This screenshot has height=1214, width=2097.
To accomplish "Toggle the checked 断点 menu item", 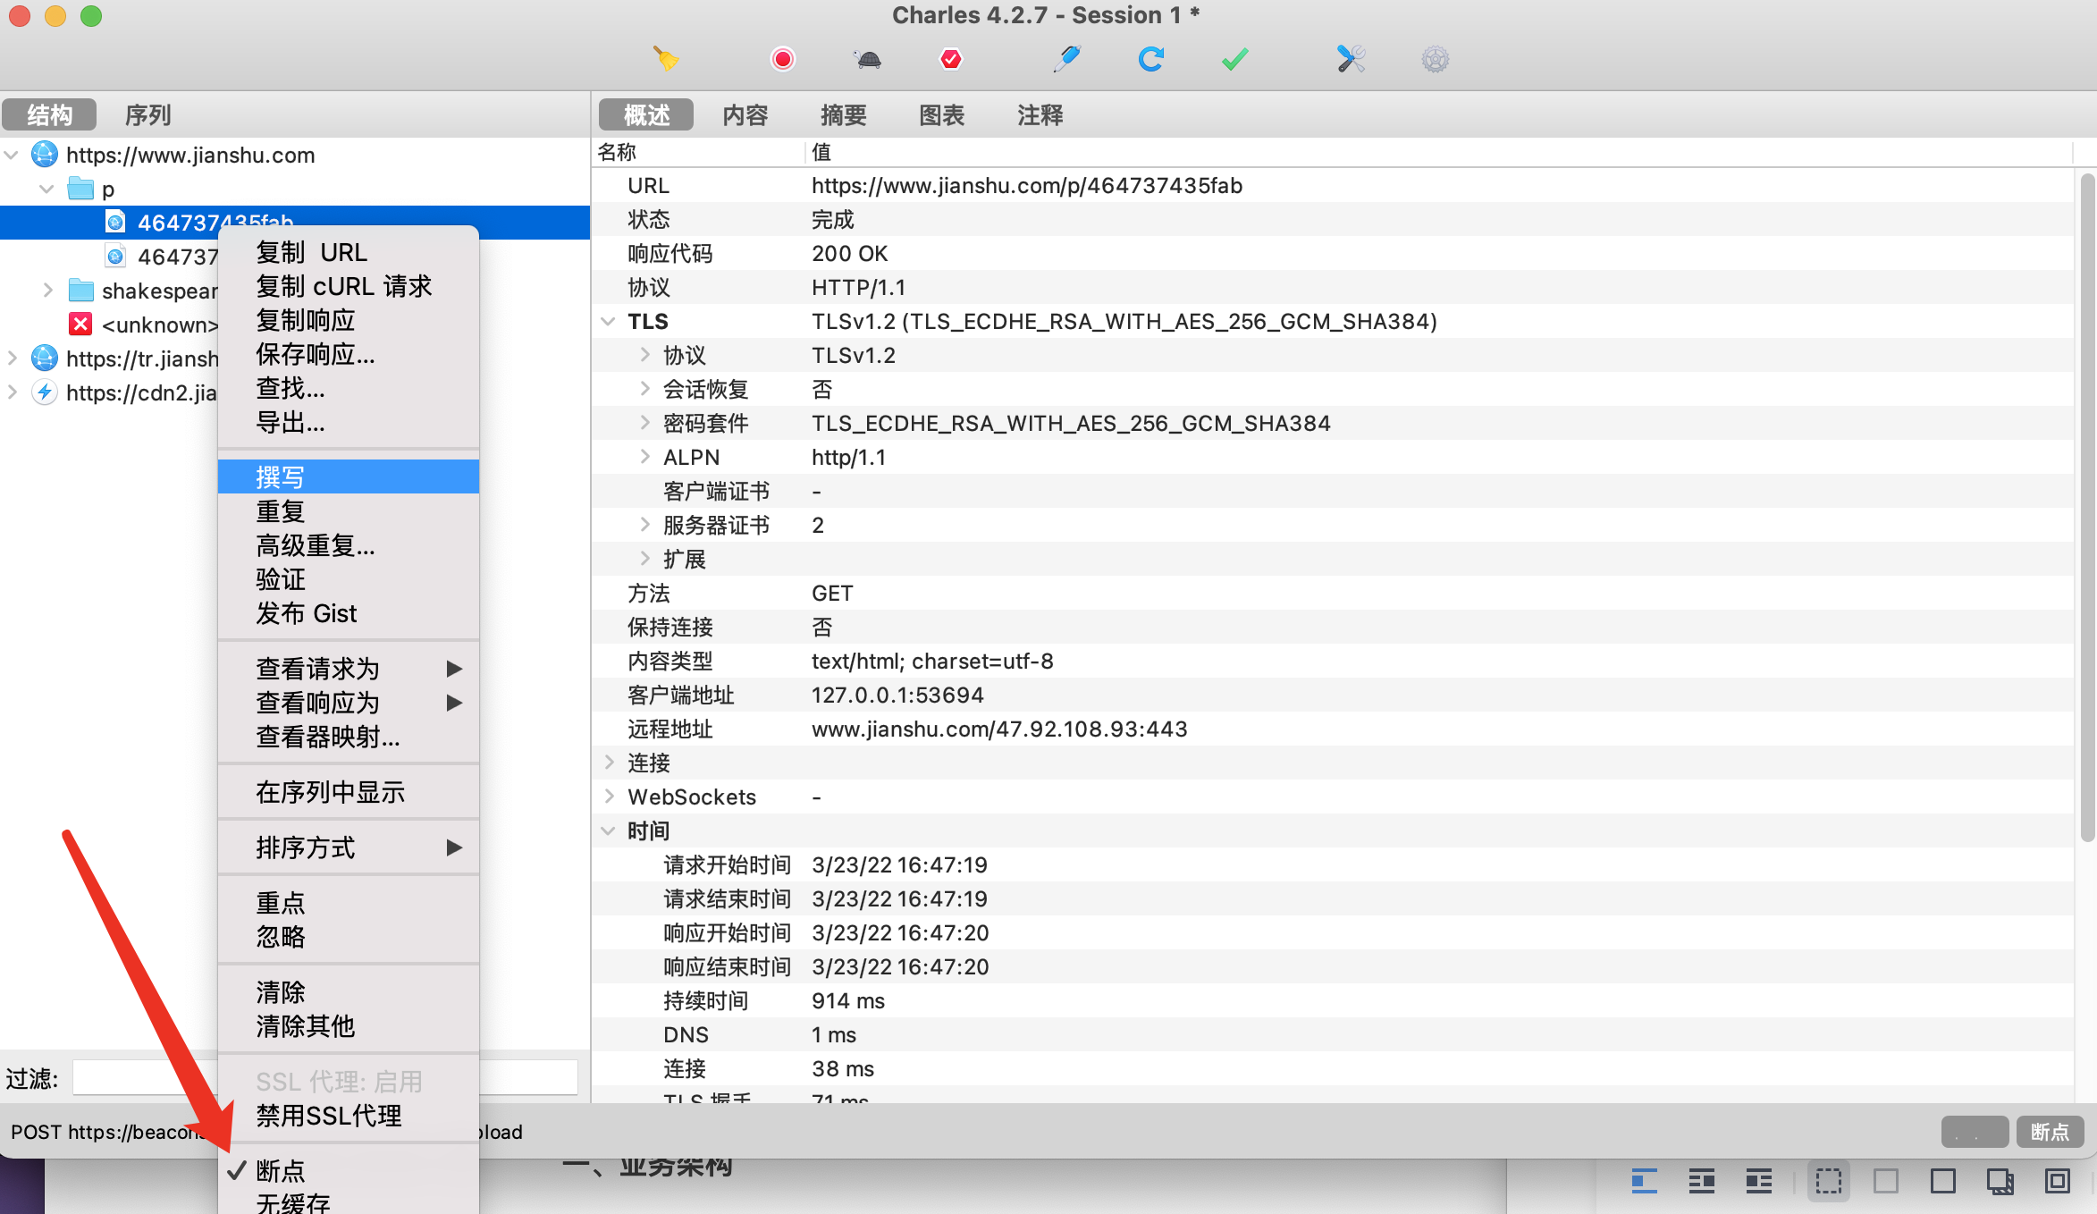I will click(x=349, y=1171).
